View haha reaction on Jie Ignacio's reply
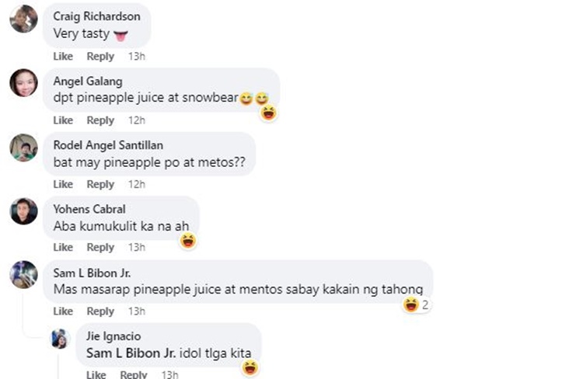The image size is (583, 379). pos(250,367)
